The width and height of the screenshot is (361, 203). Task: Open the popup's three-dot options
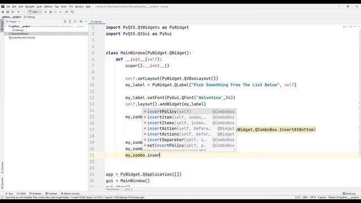click(235, 150)
